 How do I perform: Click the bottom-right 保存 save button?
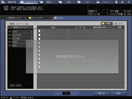click(x=118, y=93)
